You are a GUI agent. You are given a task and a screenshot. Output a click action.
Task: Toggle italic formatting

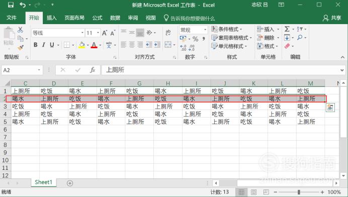[43, 45]
